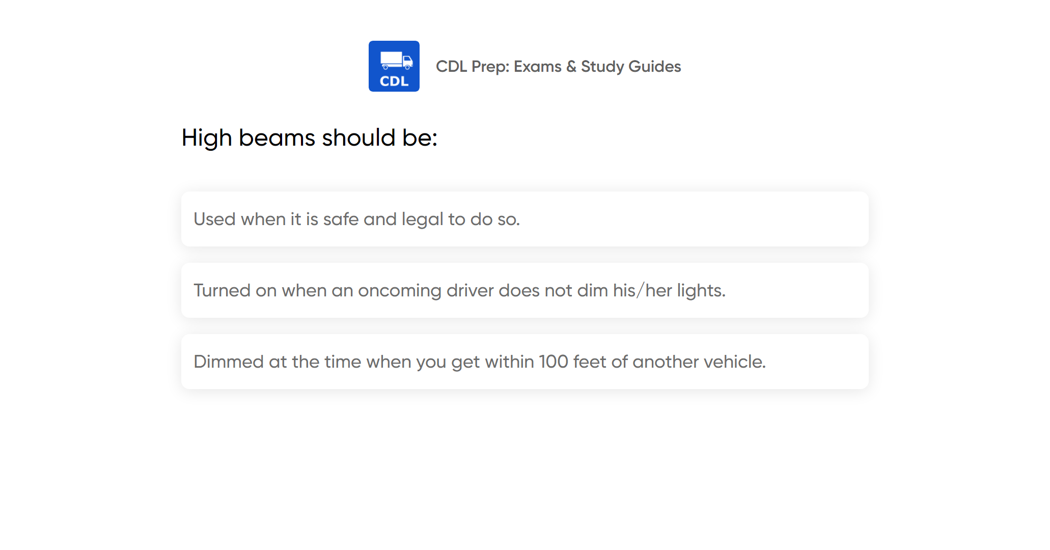Tap the option about dimming near another vehicle
Image resolution: width=1050 pixels, height=550 pixels.
479,362
